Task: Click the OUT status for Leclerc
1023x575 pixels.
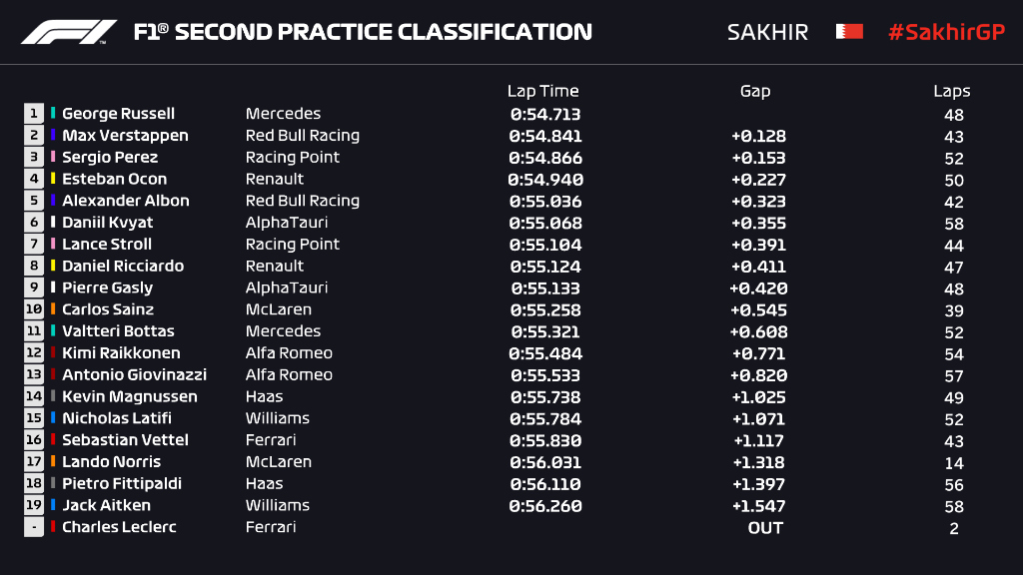Action: (765, 528)
